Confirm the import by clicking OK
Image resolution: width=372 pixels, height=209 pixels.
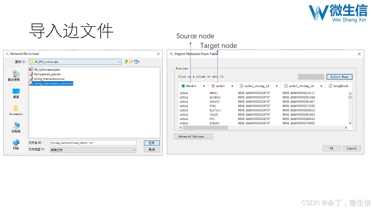(331, 148)
